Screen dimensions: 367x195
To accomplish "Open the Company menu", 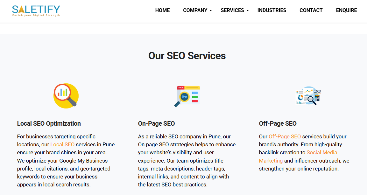I will pyautogui.click(x=195, y=10).
